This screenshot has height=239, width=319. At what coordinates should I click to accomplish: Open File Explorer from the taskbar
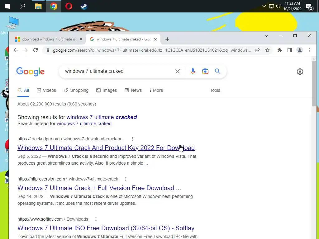tap(38, 6)
